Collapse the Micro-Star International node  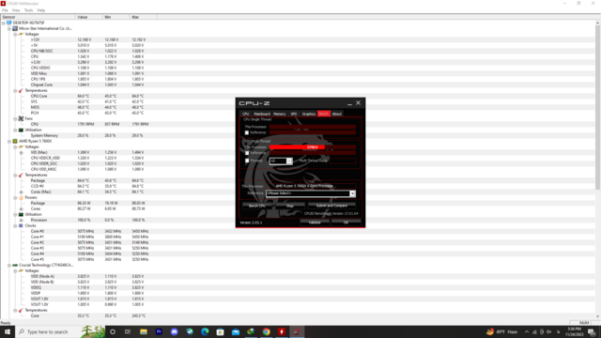point(9,29)
